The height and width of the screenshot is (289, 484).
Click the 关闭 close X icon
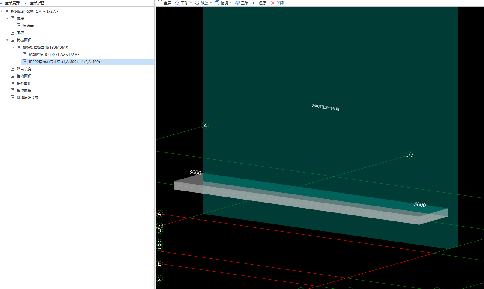pyautogui.click(x=273, y=3)
